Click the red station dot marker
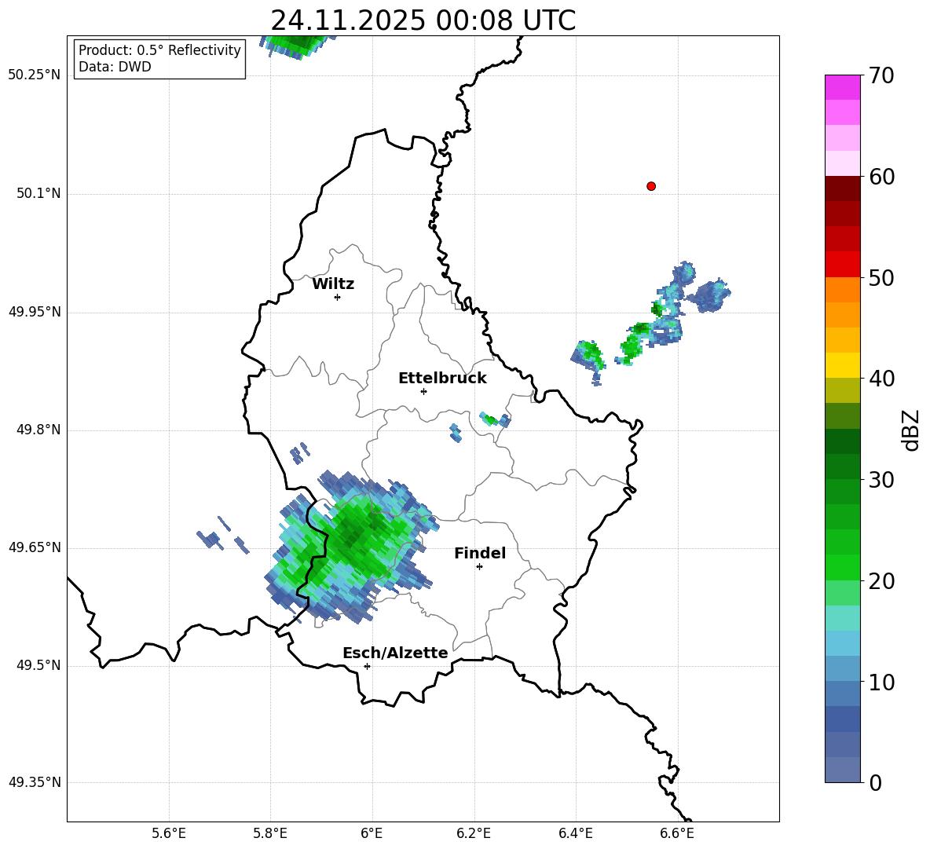Screen dimensions: 930x849 pos(651,186)
